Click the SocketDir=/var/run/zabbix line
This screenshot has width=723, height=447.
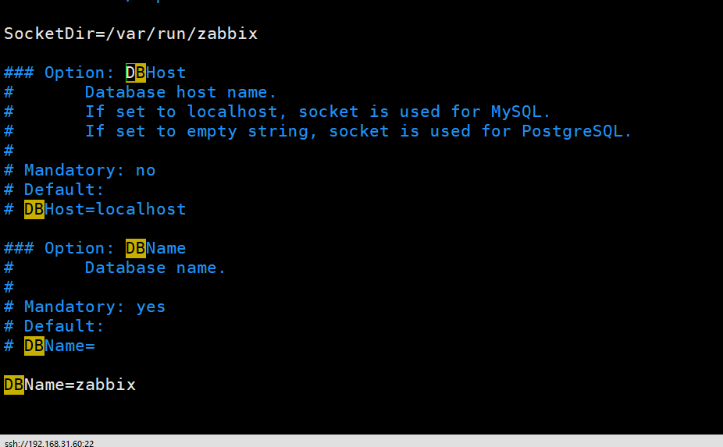pos(130,34)
